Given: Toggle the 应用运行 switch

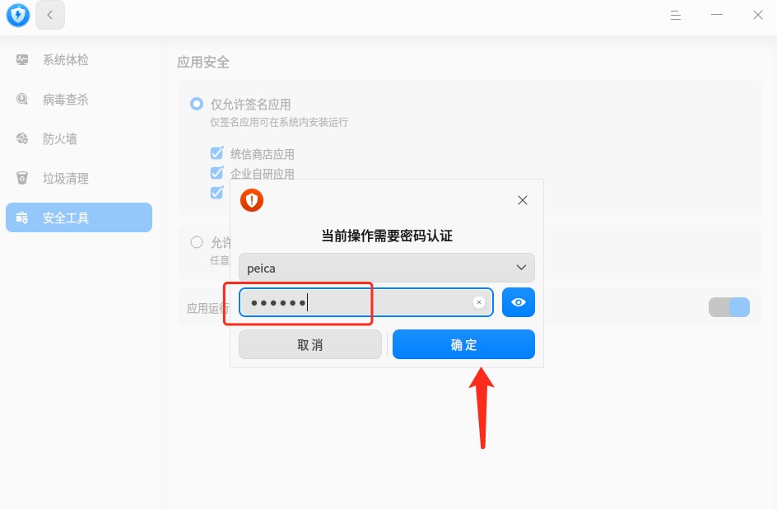Looking at the screenshot, I should click(x=729, y=307).
